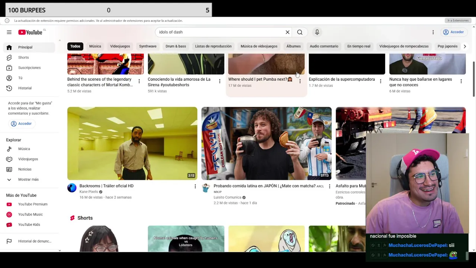
Task: Select the Álbumes filter chip
Action: pyautogui.click(x=293, y=46)
